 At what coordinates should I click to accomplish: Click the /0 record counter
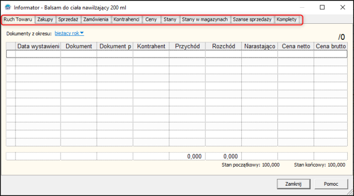pyautogui.click(x=342, y=37)
